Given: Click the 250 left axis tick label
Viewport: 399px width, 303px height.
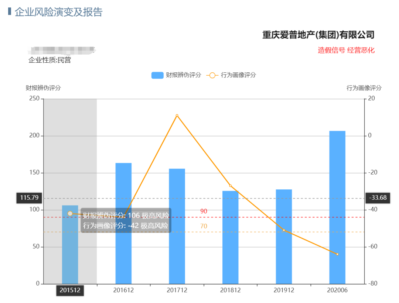Looking at the screenshot, I should [34, 99].
